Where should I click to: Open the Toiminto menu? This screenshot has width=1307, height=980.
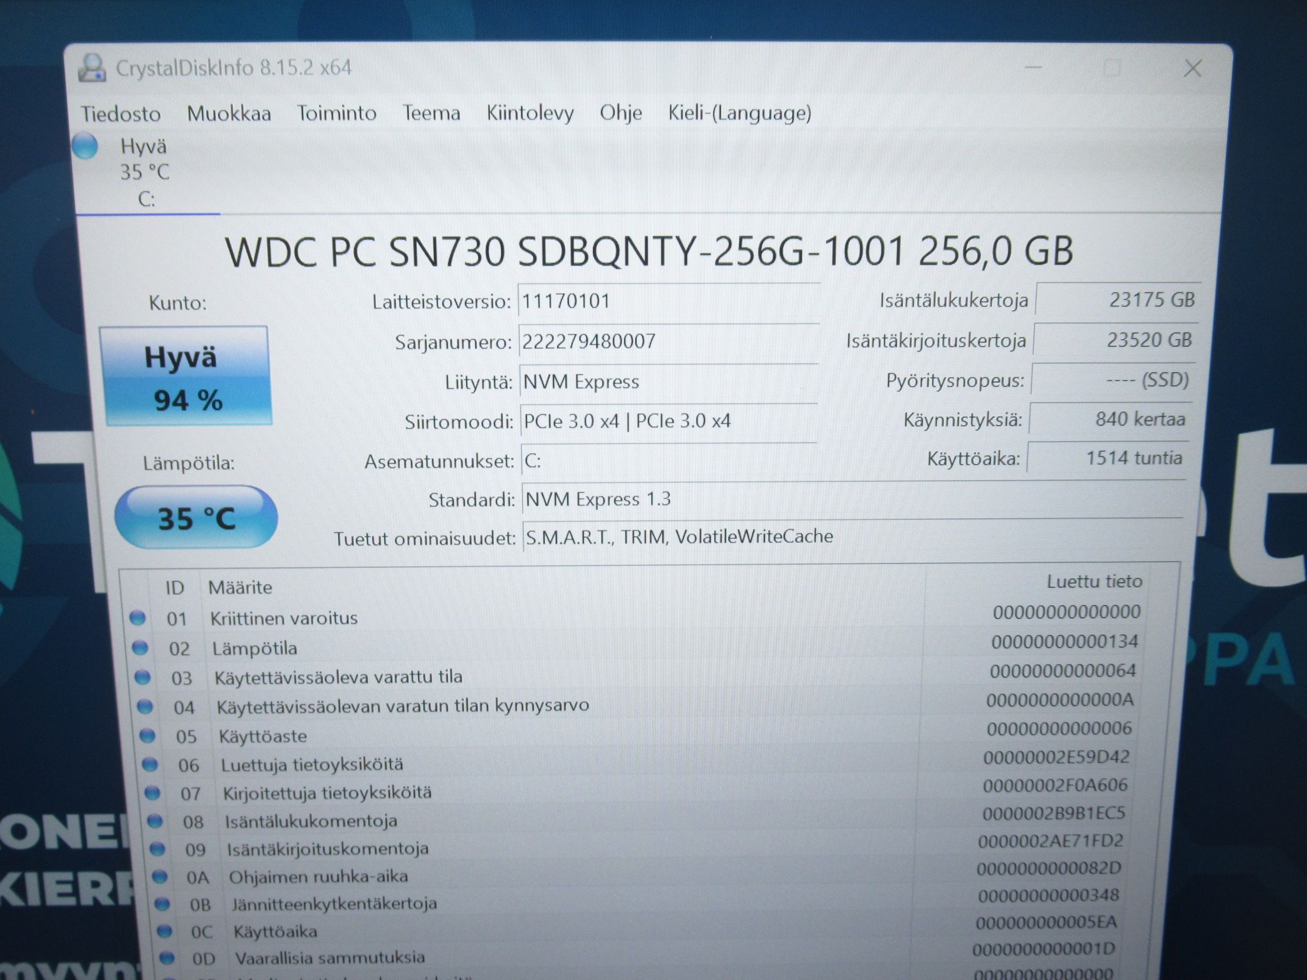coord(337,113)
